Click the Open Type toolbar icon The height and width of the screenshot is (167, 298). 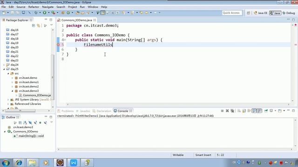click(x=78, y=13)
